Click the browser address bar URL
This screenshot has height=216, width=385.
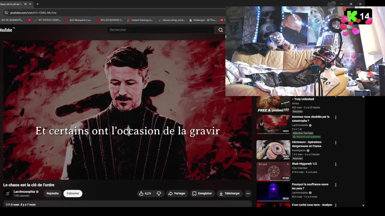pos(33,13)
